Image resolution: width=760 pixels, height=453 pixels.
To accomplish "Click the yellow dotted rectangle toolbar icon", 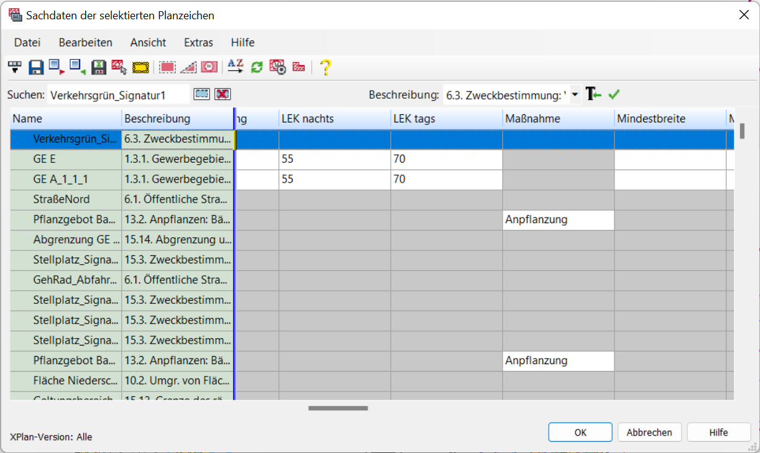I will tap(141, 67).
